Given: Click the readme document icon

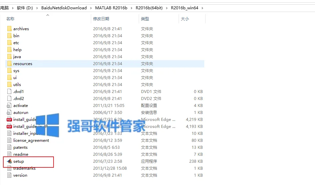Looking at the screenshot, I should (x=9, y=154).
